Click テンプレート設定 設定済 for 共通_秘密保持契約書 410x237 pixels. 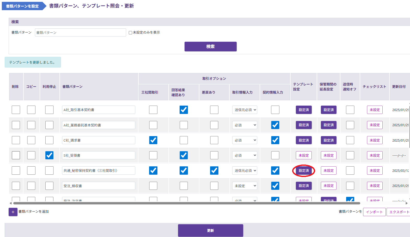click(304, 171)
